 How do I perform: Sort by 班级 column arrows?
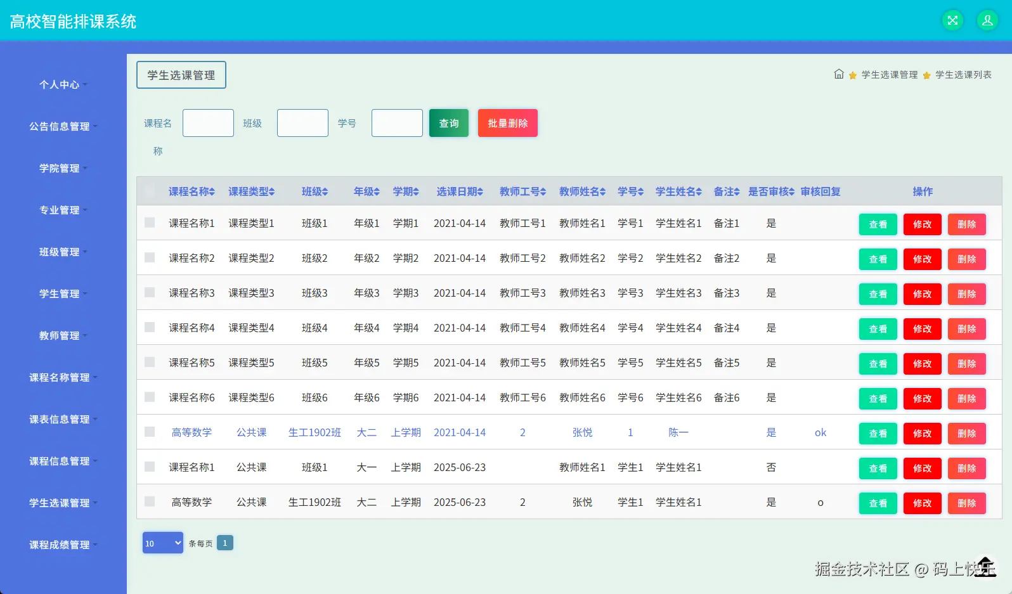coord(325,191)
